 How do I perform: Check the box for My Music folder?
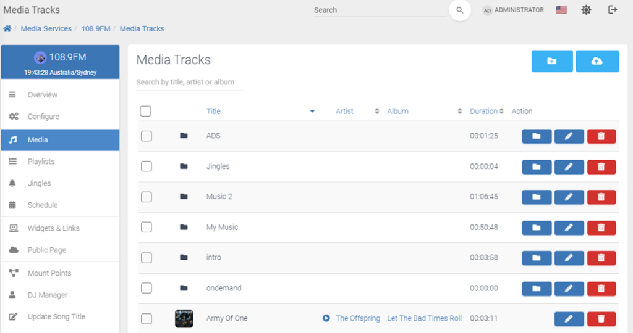(x=146, y=227)
